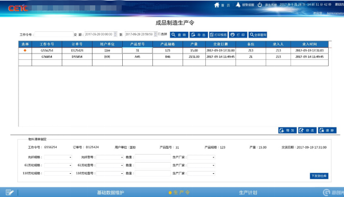Viewport: 344px width, 197px height.
Task: Click the 删除 delete record button
Action: tap(327, 130)
